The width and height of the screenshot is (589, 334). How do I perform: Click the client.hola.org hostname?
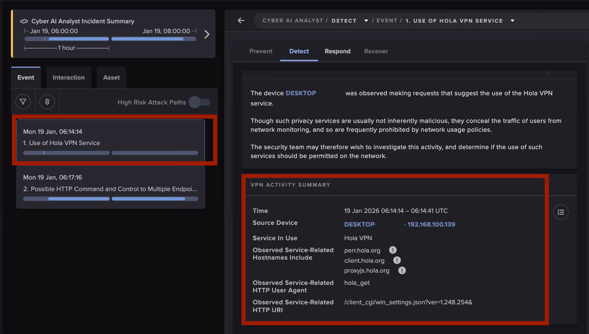tap(364, 260)
